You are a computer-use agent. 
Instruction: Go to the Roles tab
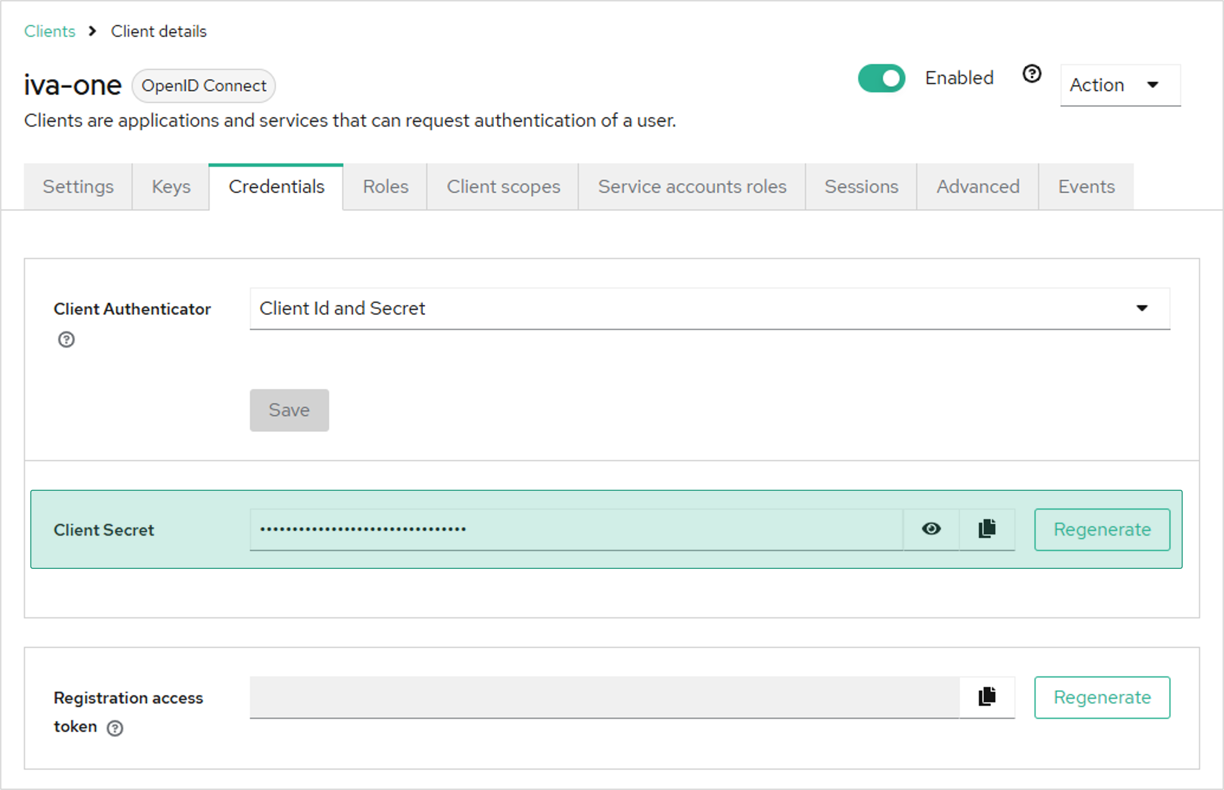click(385, 187)
